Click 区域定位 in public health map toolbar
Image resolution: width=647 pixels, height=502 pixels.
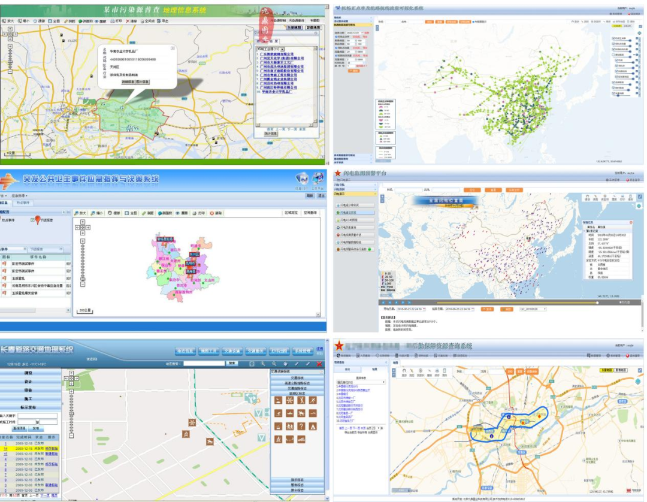click(291, 213)
